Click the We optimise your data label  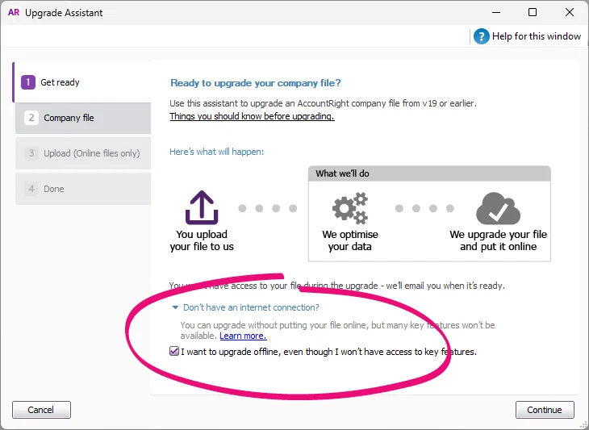click(x=349, y=240)
